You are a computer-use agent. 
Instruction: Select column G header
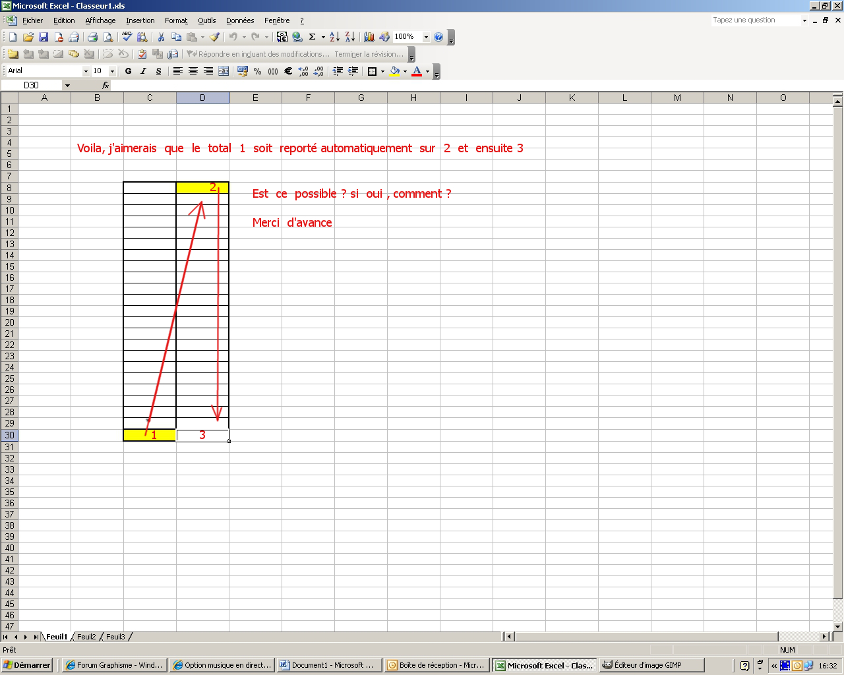pos(361,98)
